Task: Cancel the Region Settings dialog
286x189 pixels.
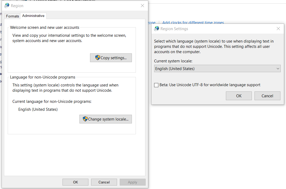Action: [x=267, y=96]
